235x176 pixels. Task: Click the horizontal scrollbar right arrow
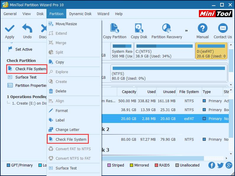(226, 158)
